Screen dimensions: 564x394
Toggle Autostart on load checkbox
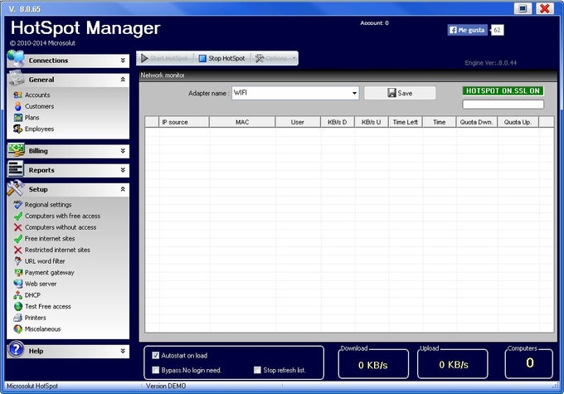155,356
